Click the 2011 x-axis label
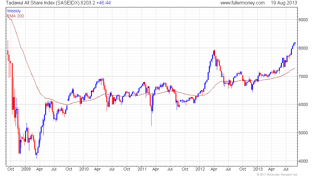Image resolution: width=325 pixels, height=177 pixels. (142, 169)
